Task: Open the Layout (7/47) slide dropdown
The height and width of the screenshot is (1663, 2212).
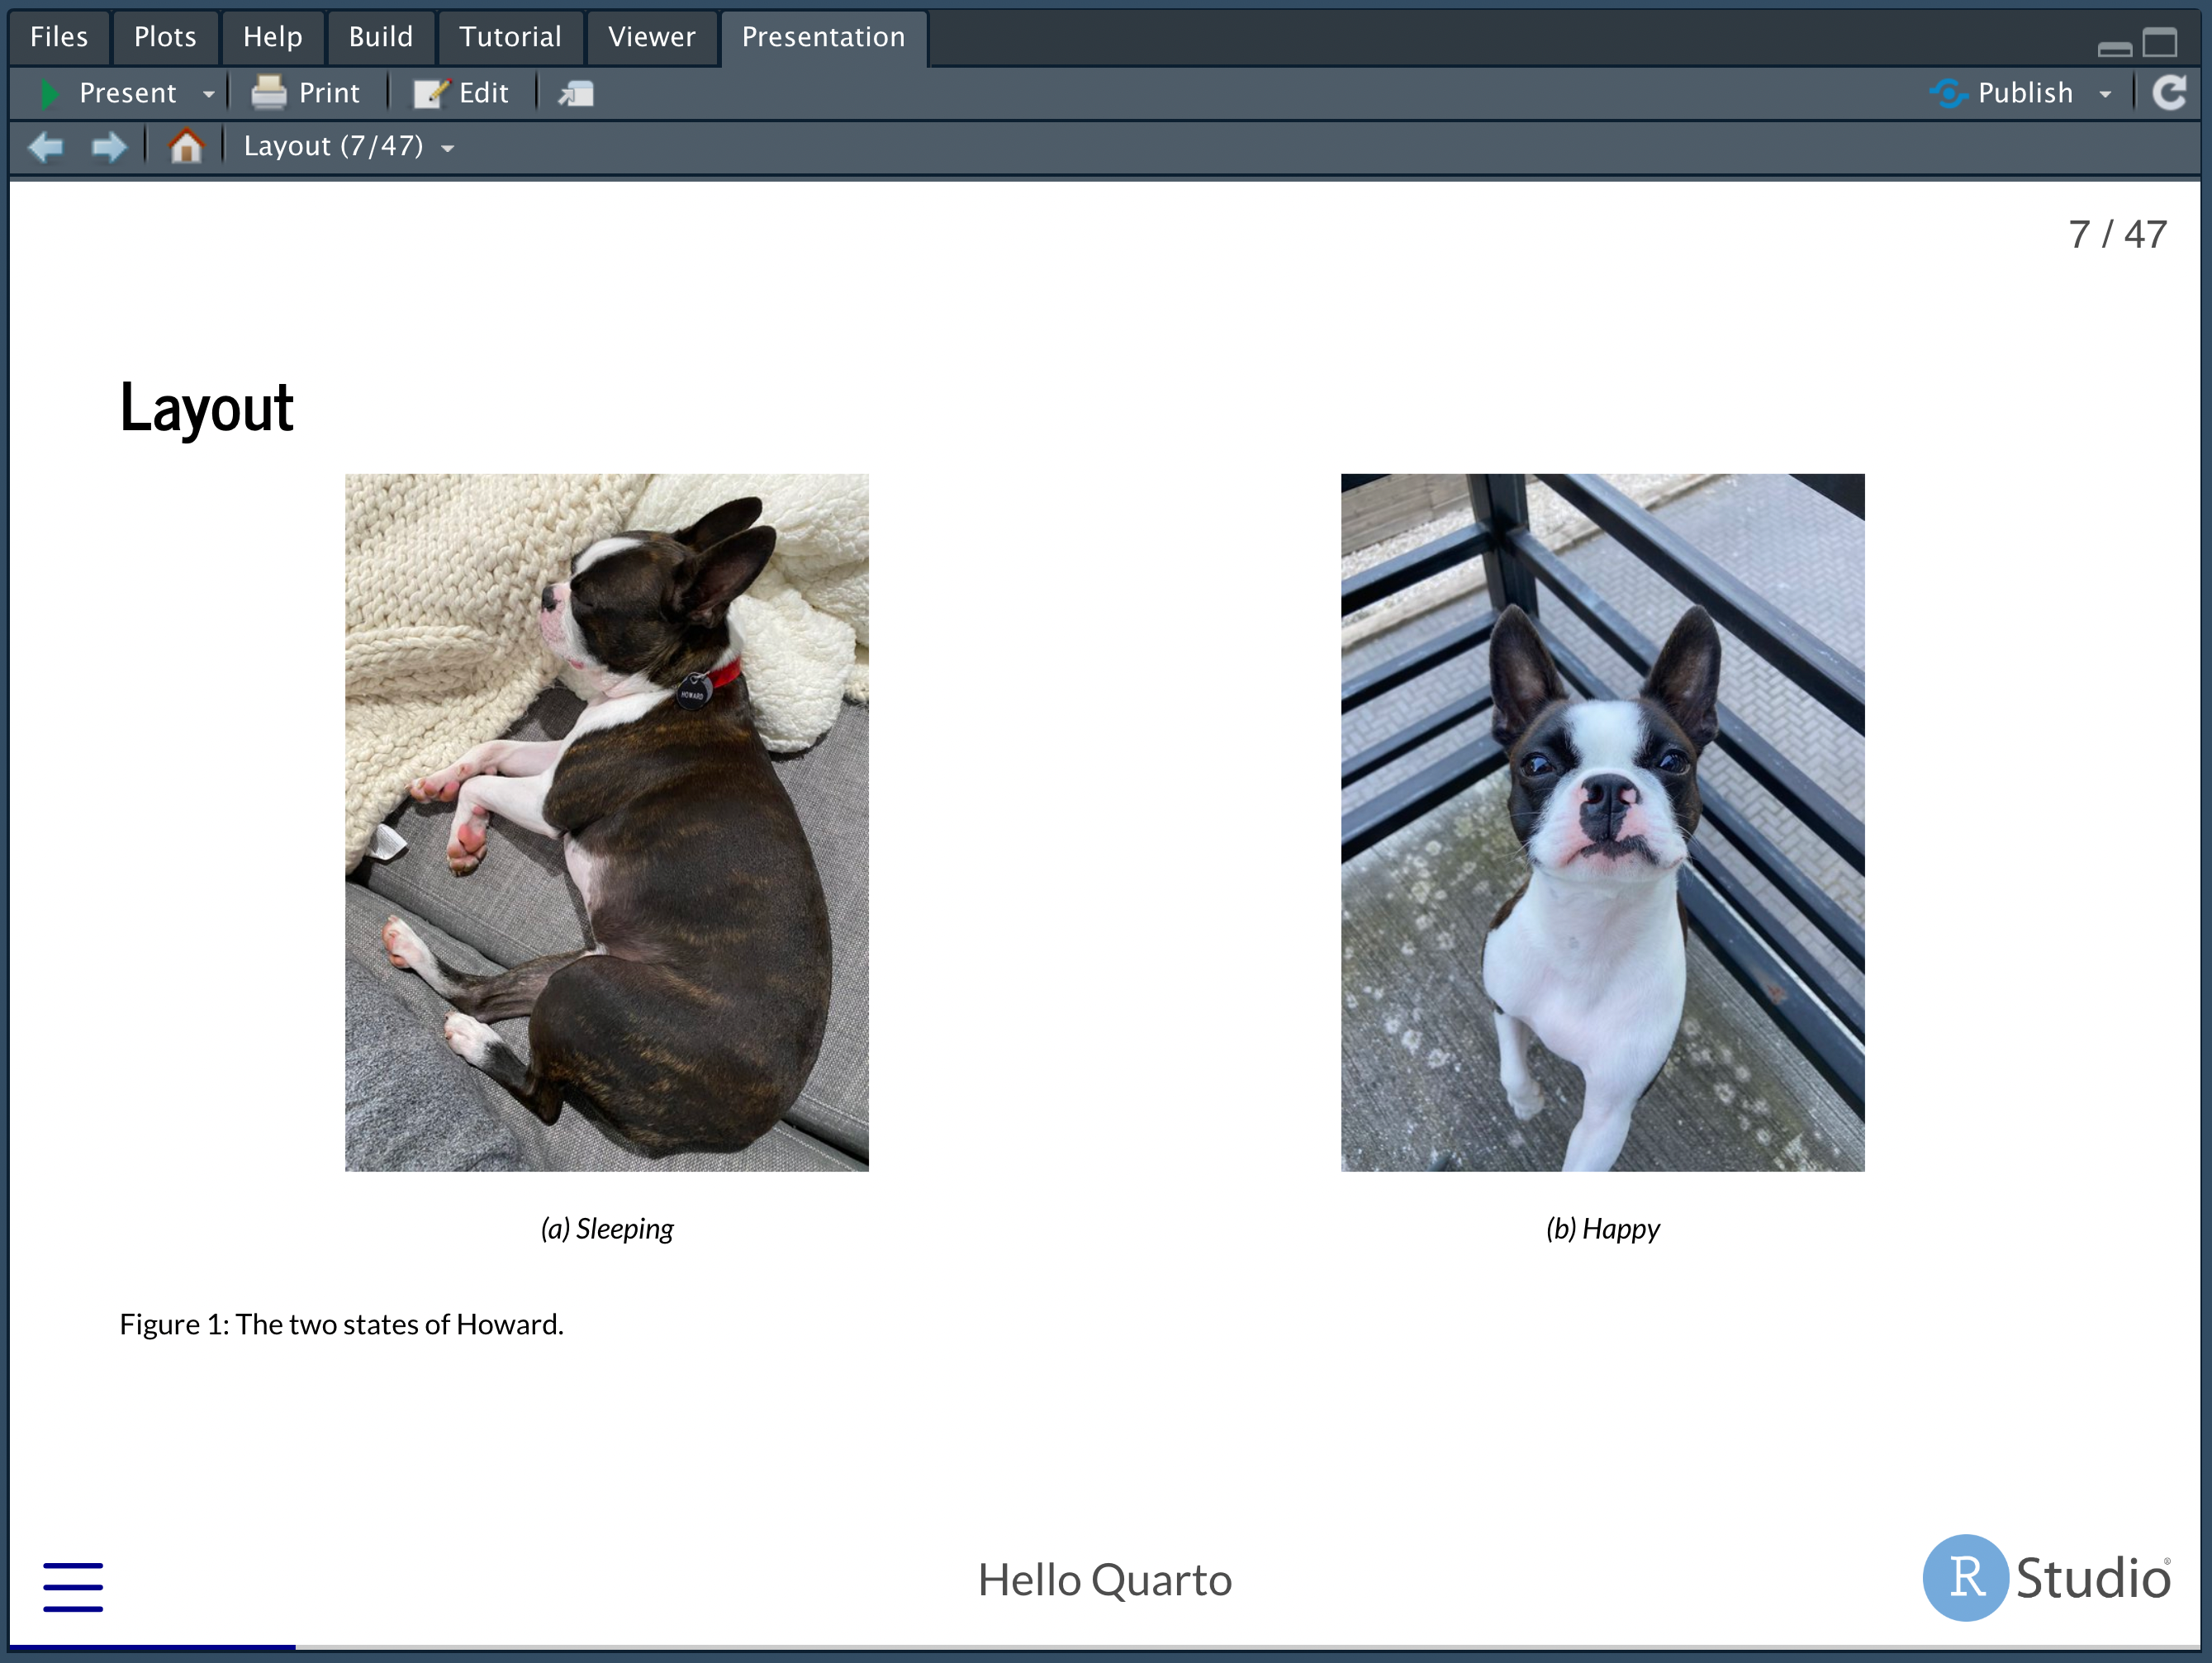Action: point(349,147)
